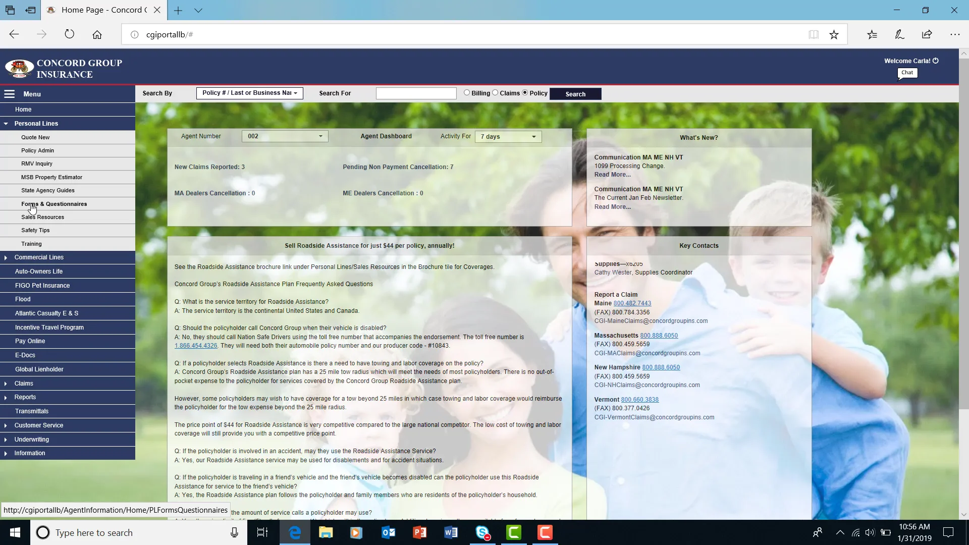
Task: Add page to favorites star icon
Action: [x=834, y=34]
